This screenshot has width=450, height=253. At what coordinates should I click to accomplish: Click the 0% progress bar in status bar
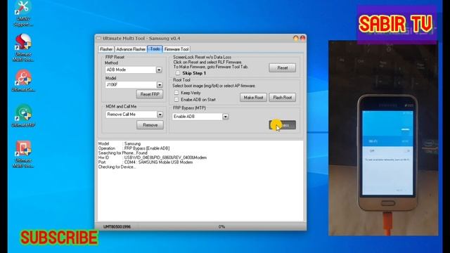pos(221,226)
